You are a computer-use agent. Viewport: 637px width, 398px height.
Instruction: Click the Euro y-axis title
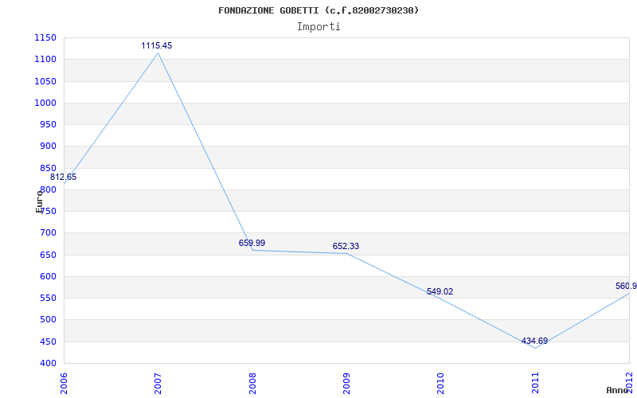(39, 201)
